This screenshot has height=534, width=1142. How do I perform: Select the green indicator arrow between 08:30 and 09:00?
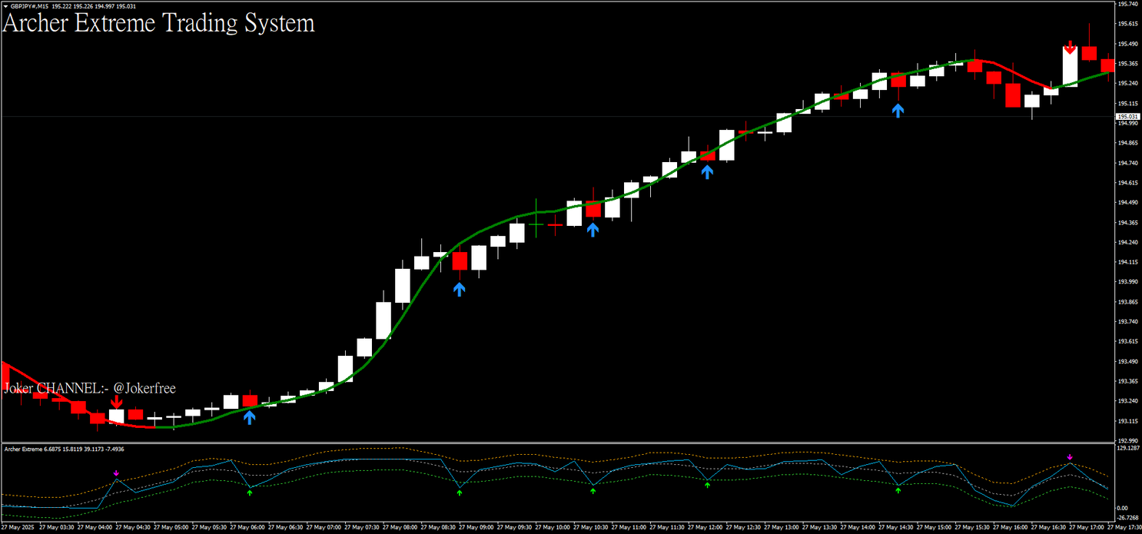[460, 492]
